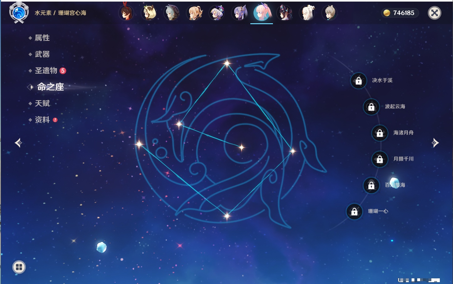Image resolution: width=453 pixels, height=284 pixels.
Task: Open the locked 珊瑚一心 constellation node
Action: (354, 212)
